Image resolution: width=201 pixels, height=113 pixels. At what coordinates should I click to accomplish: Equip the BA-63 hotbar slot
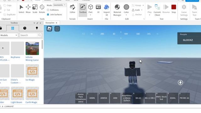[x=138, y=98]
